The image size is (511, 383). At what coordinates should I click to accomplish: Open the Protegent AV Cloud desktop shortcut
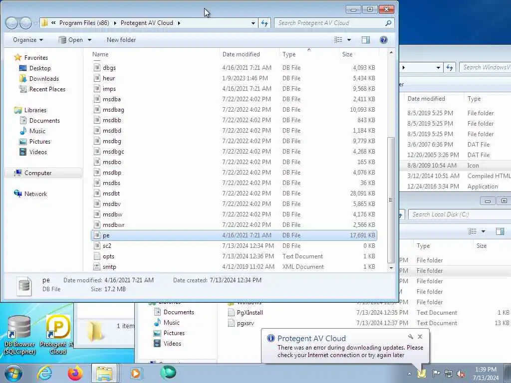pyautogui.click(x=58, y=335)
